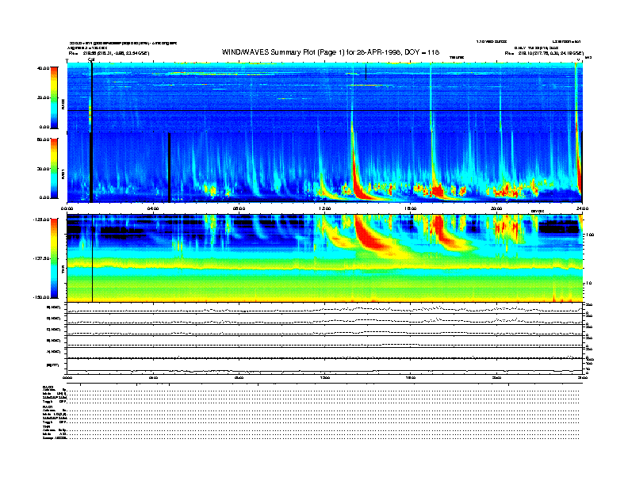Click the -150.00 tick on TNR color scale

click(x=41, y=297)
